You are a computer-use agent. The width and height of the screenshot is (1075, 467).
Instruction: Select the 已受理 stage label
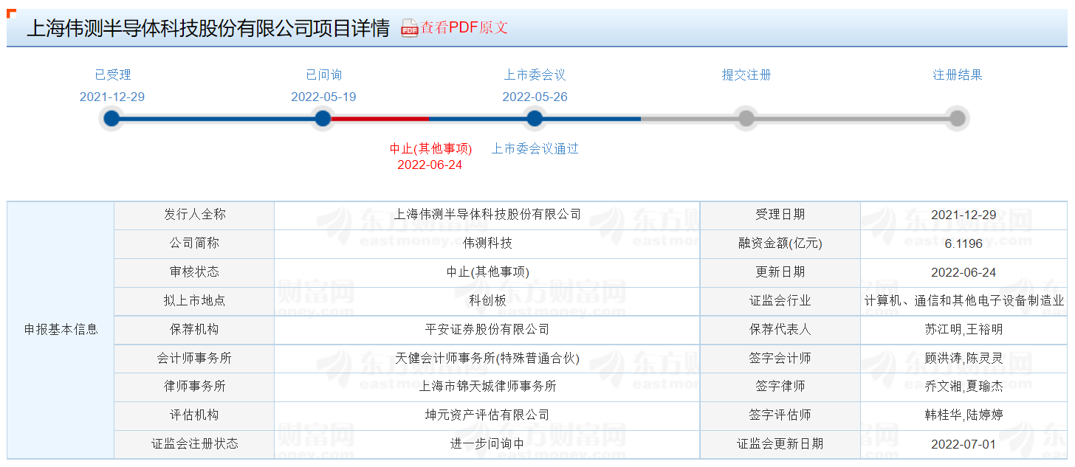[112, 75]
